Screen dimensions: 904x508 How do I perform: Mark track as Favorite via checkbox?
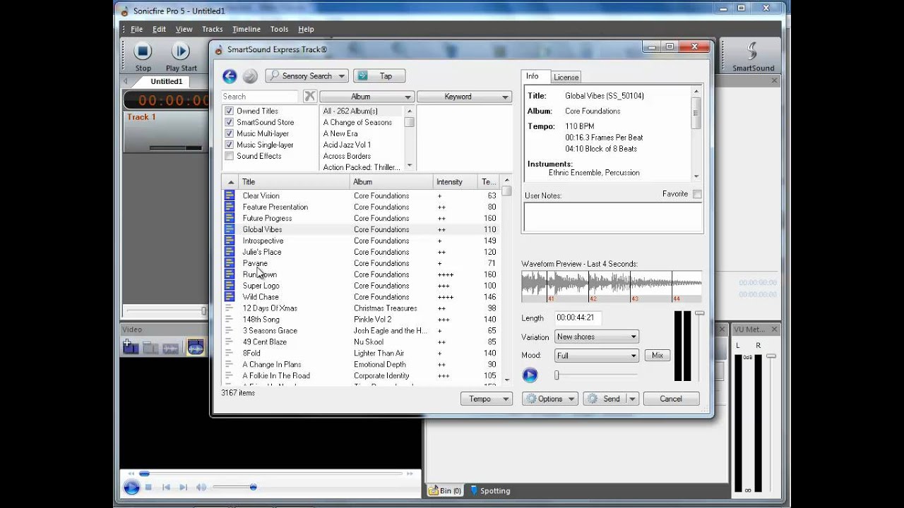point(697,194)
